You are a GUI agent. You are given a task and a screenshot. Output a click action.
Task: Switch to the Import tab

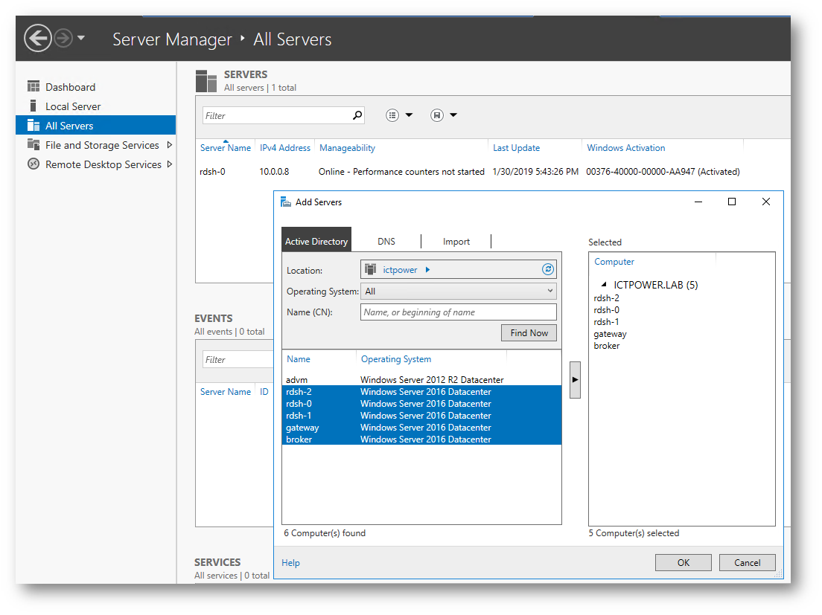[x=456, y=242]
